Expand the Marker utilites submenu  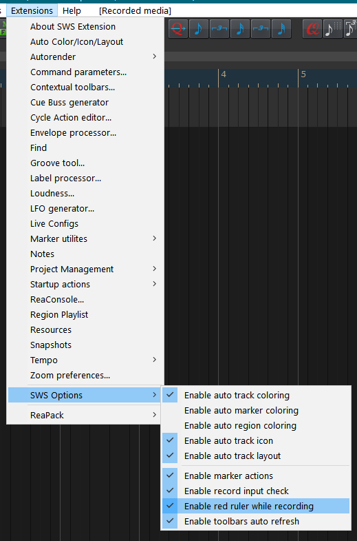coord(85,238)
